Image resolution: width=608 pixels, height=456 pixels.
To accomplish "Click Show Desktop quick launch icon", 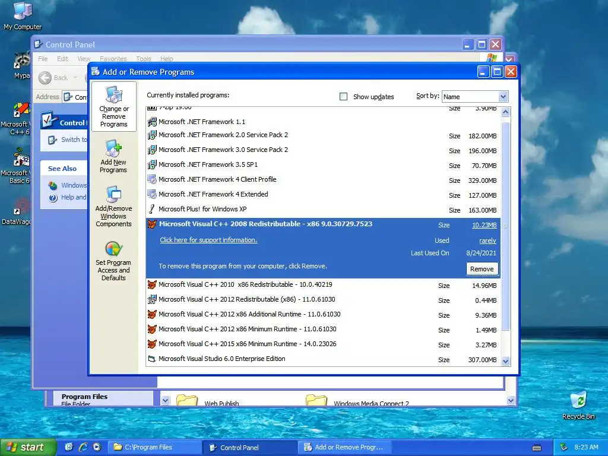I will 69,447.
